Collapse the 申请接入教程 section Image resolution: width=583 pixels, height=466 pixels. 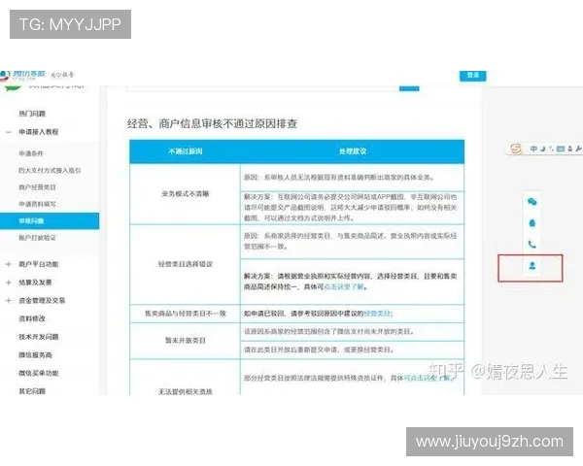(x=9, y=132)
